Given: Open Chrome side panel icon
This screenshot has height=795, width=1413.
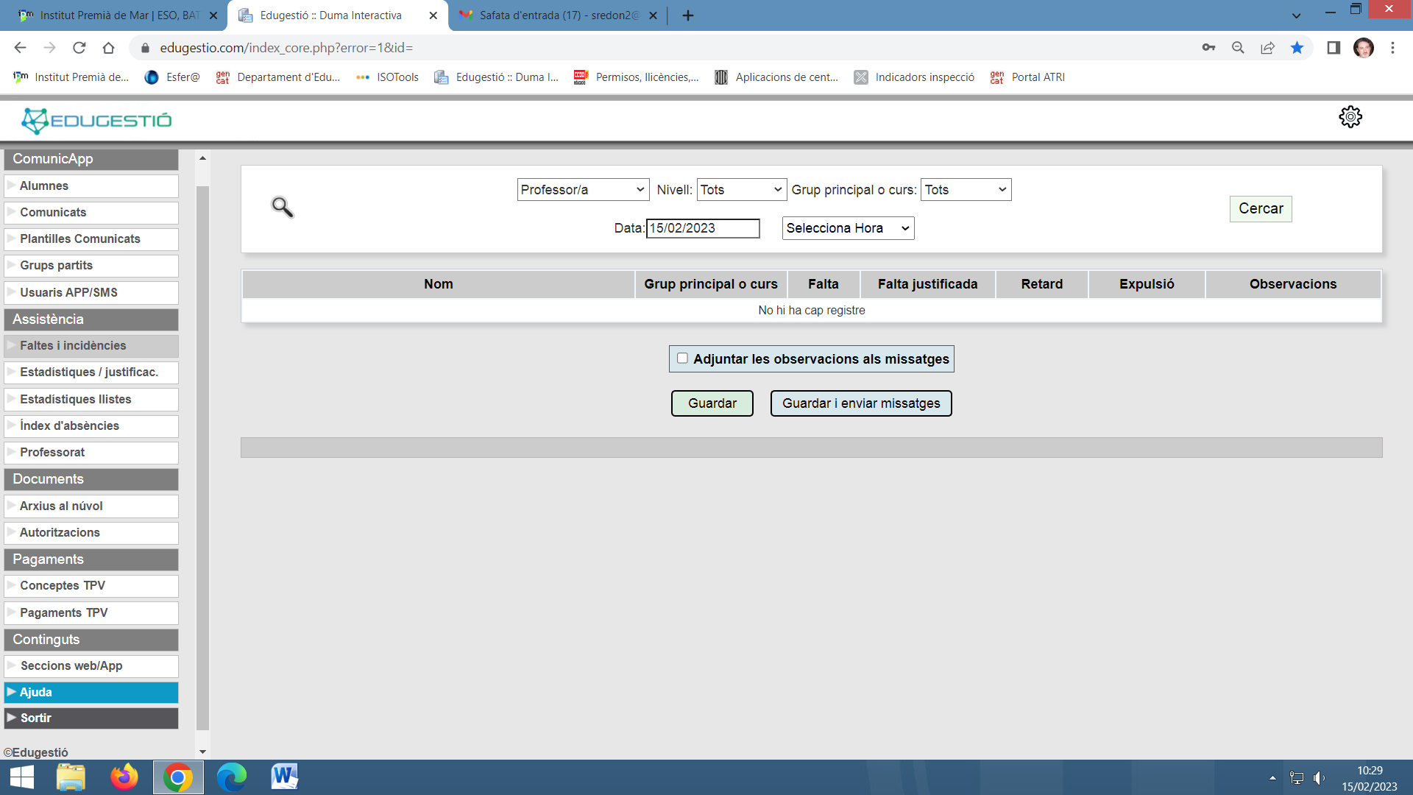Looking at the screenshot, I should (1333, 48).
